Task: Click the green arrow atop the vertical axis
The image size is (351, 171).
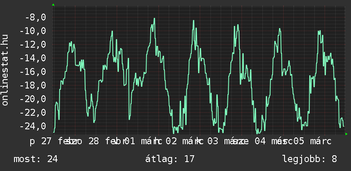Action: click(x=53, y=5)
